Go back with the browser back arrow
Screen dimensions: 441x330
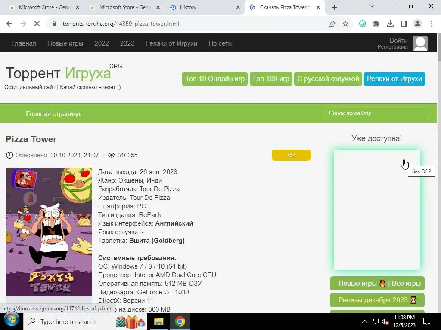9,24
